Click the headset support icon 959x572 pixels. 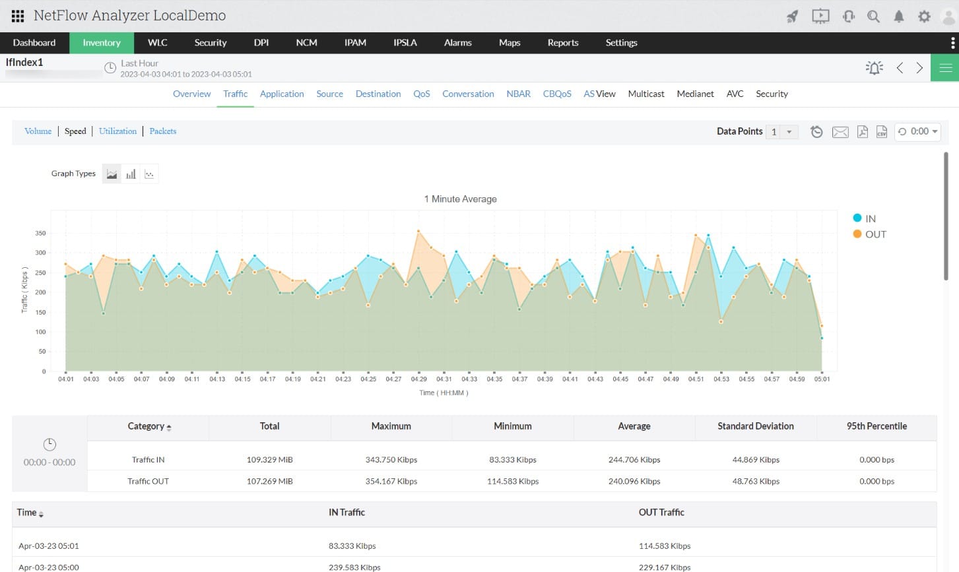pos(849,16)
